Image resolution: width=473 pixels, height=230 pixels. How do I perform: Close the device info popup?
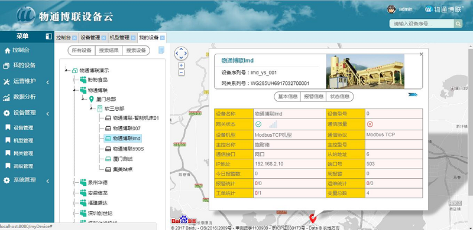(422, 54)
